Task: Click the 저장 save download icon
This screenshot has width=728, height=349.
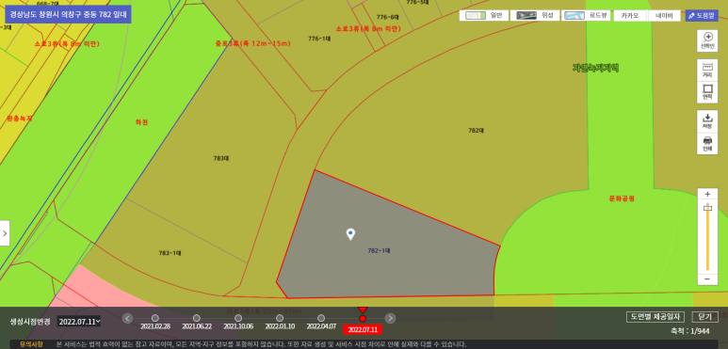Action: pos(707,120)
